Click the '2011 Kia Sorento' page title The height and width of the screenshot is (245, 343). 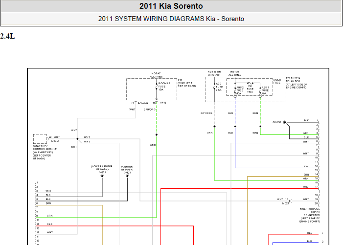171,6
